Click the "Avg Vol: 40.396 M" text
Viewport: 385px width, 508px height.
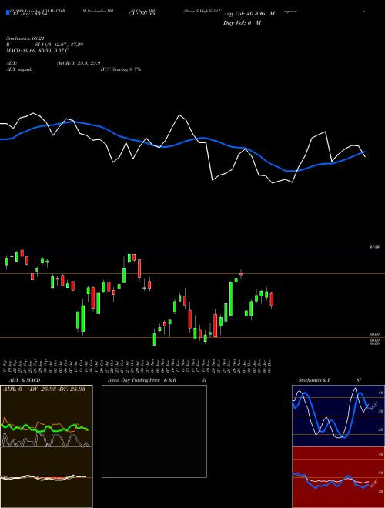[249, 14]
